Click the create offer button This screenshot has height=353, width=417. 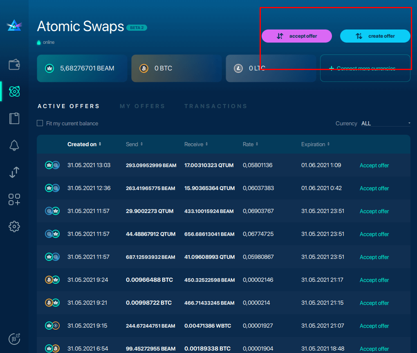click(x=375, y=36)
